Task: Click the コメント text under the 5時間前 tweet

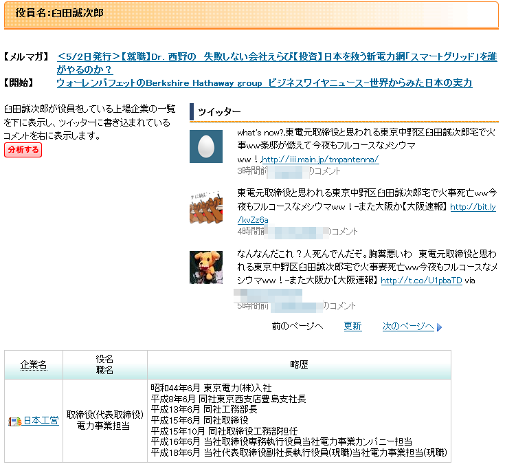Action: pos(342,305)
